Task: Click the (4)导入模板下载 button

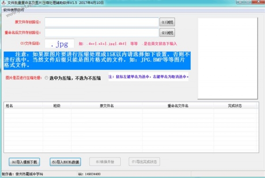Action: [26, 162]
